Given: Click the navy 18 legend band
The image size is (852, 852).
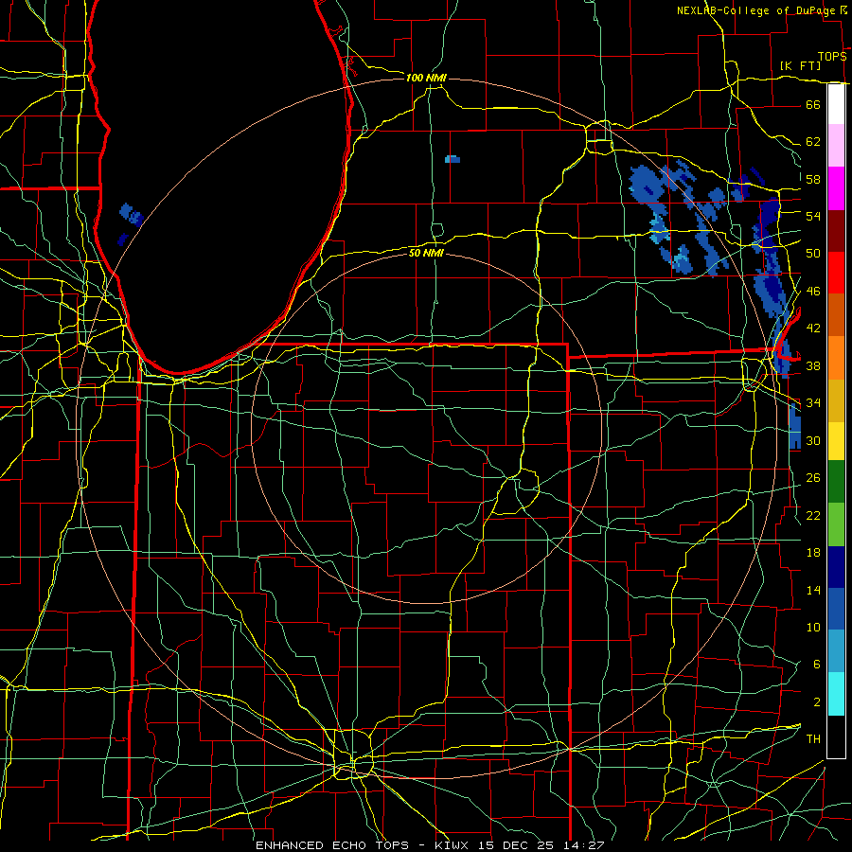Looking at the screenshot, I should (836, 567).
